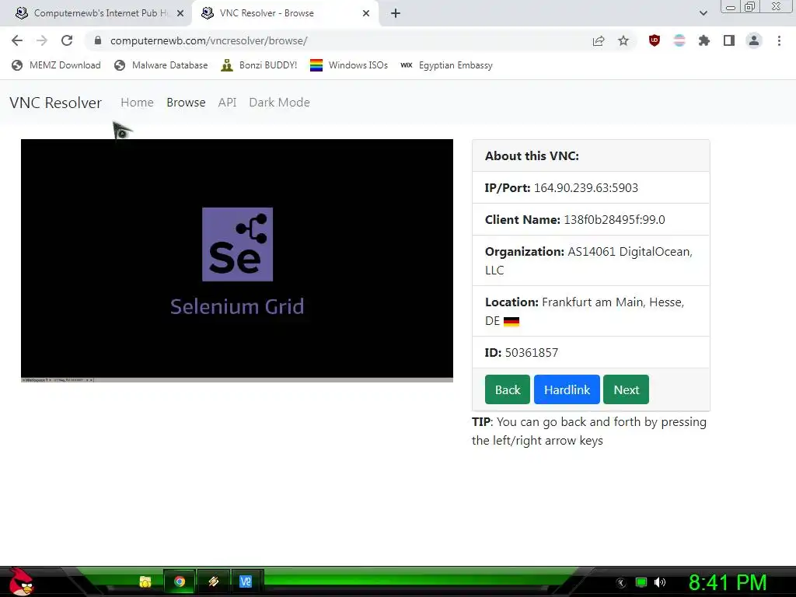Click the address bar URL
This screenshot has height=597, width=796.
[208, 40]
